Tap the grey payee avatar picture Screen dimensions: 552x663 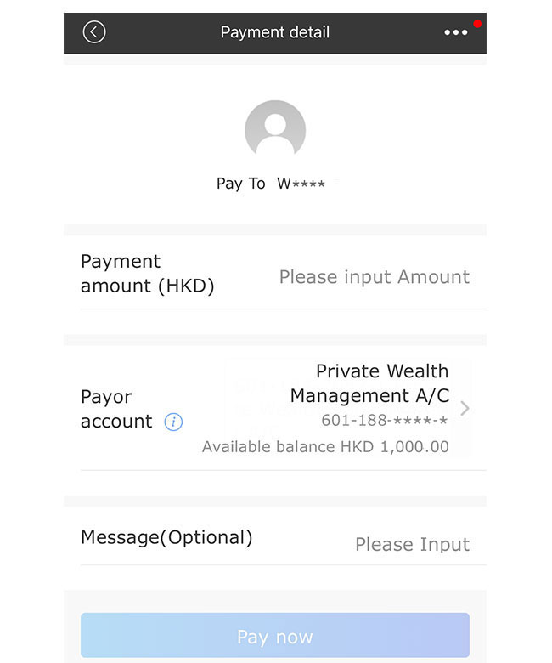click(275, 129)
